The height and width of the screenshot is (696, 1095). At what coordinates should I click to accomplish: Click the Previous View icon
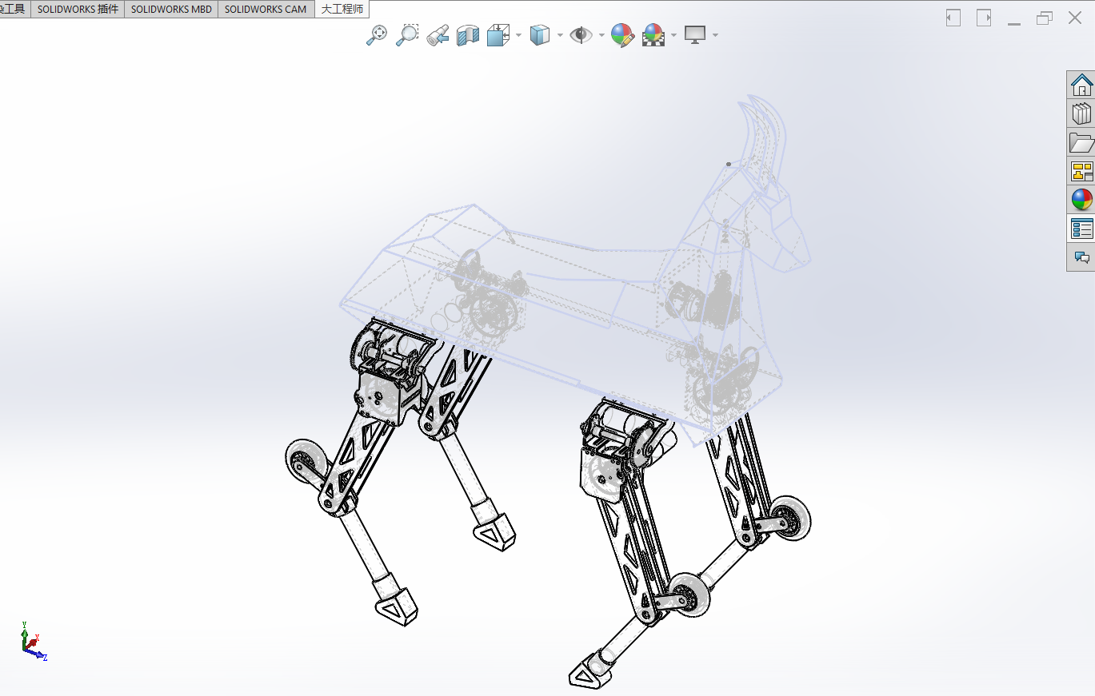tap(438, 34)
